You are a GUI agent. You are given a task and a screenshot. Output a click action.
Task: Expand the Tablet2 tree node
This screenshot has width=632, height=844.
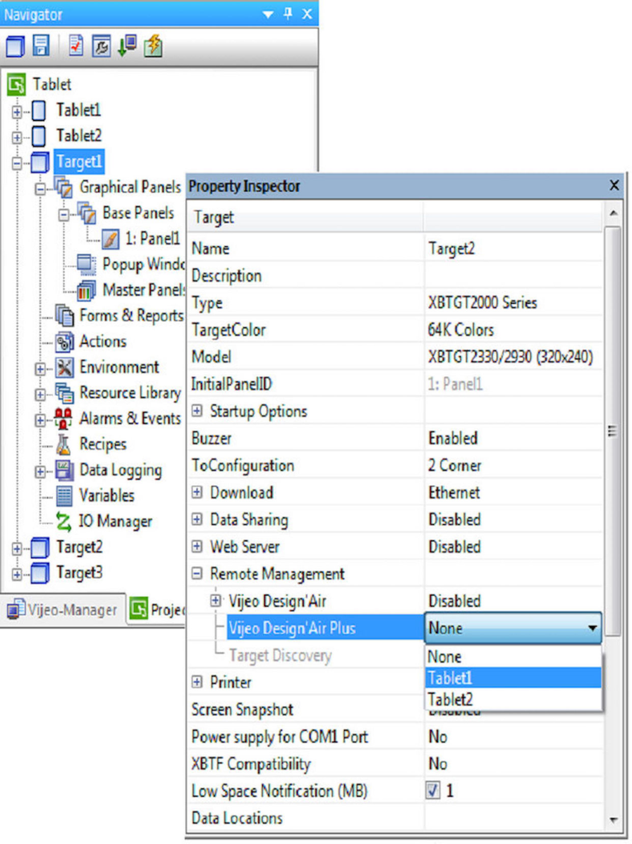point(17,137)
